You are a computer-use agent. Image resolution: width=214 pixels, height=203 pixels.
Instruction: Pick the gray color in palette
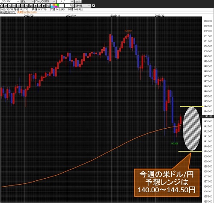tap(58, 7)
